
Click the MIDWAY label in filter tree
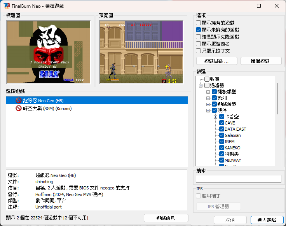point(233,160)
